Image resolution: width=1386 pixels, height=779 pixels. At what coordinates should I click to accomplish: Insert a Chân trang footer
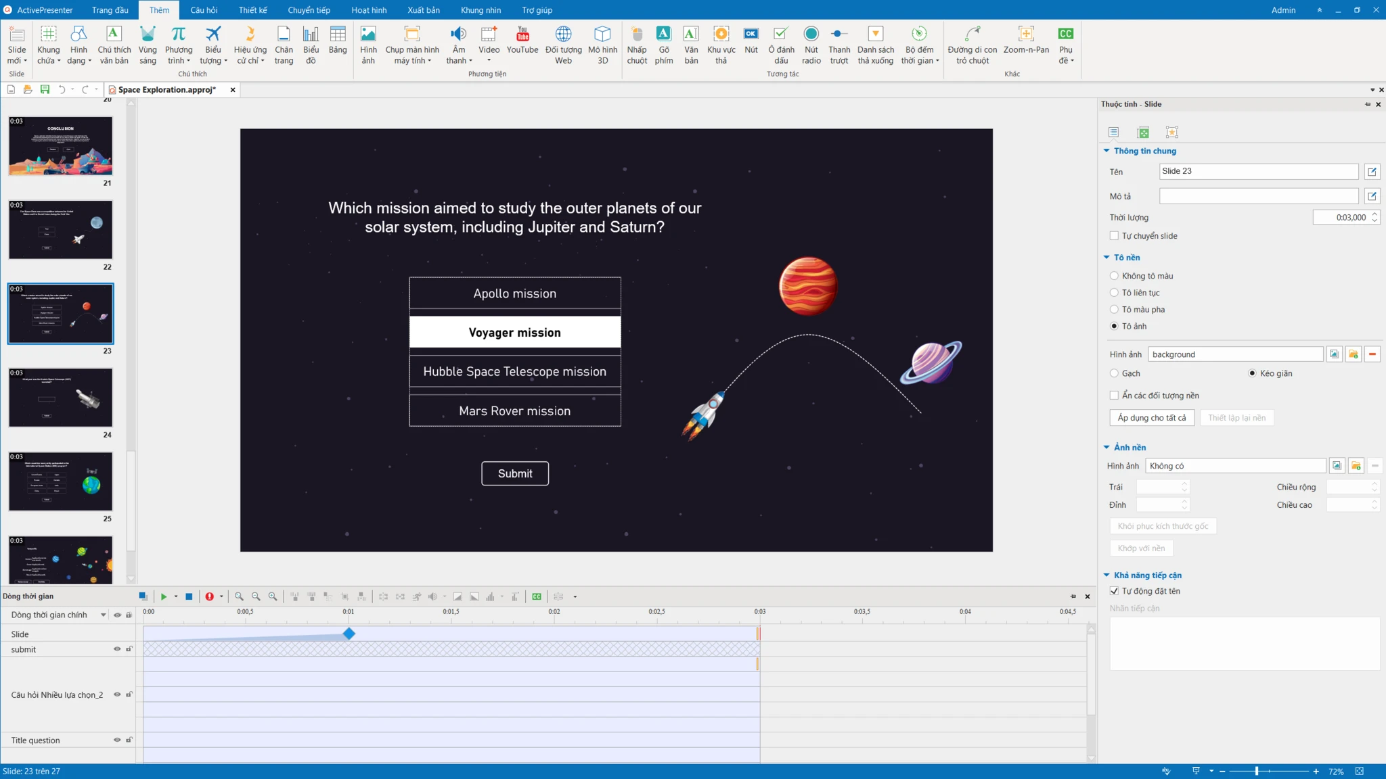[284, 45]
